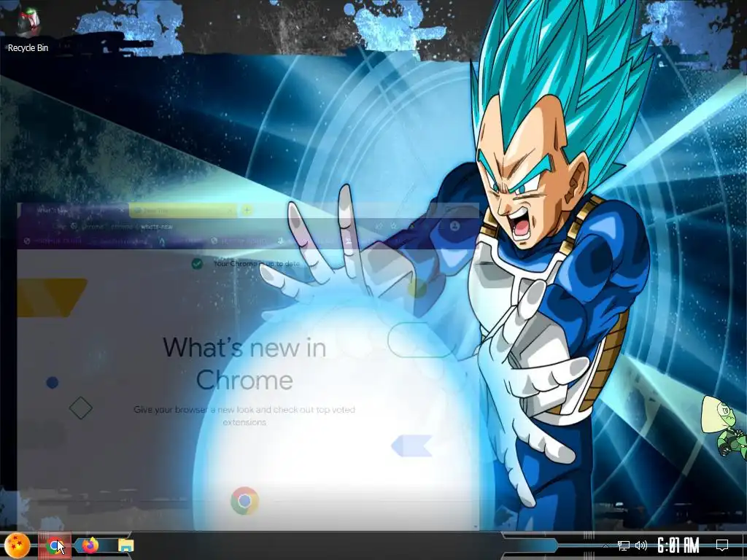The width and height of the screenshot is (747, 560).
Task: Click Chrome's plus new tab button
Action: (247, 210)
